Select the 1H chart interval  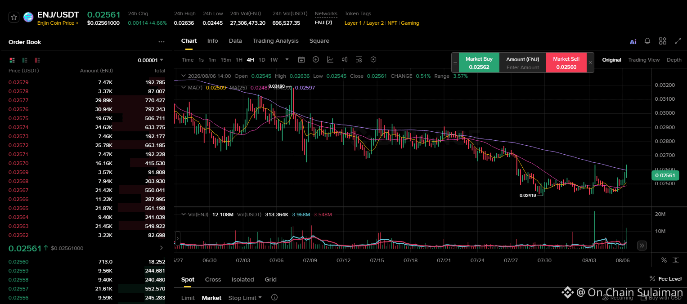(239, 60)
